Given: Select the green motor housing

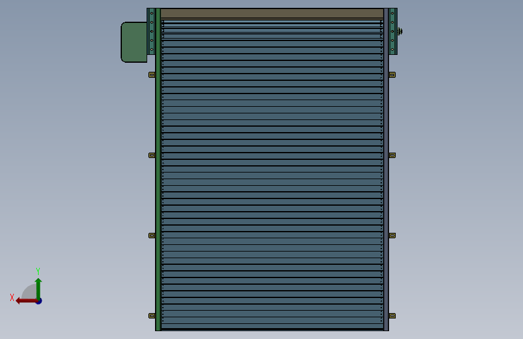Looking at the screenshot, I should click(x=134, y=42).
